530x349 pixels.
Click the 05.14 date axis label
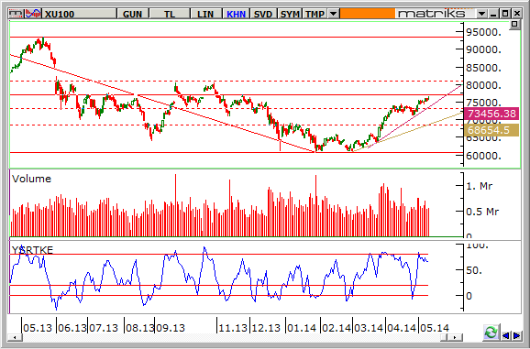(x=435, y=328)
